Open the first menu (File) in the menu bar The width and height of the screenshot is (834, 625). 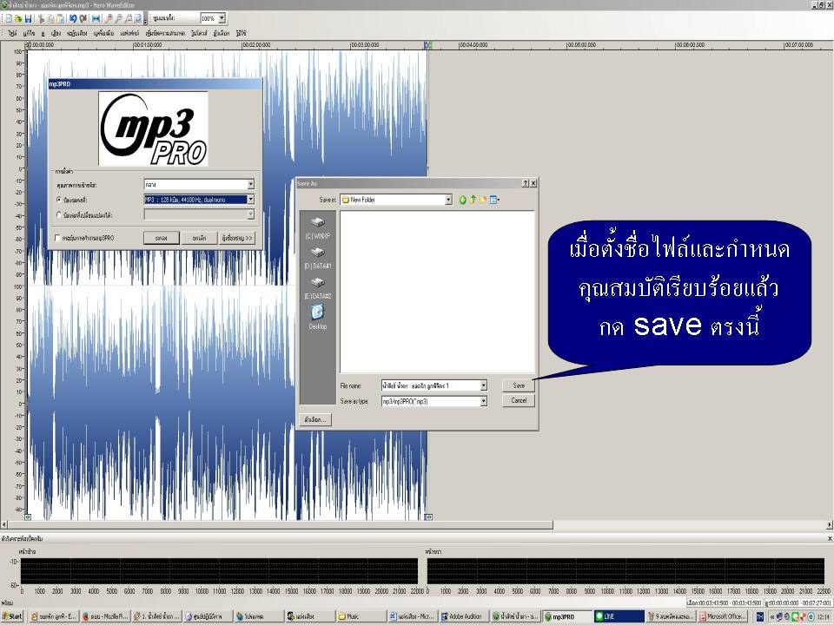tap(12, 34)
